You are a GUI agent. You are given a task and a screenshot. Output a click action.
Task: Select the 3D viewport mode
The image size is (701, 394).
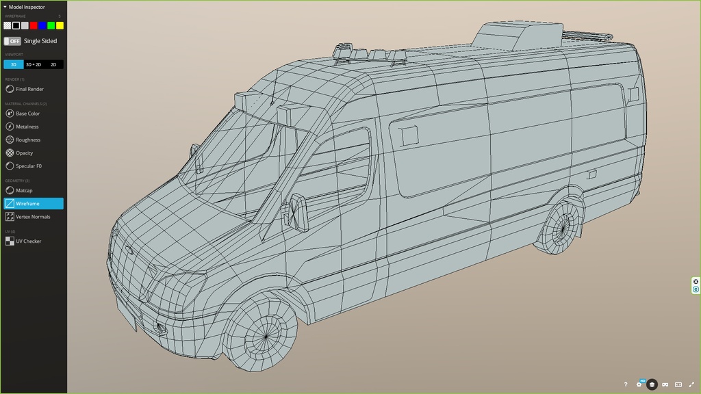[14, 64]
